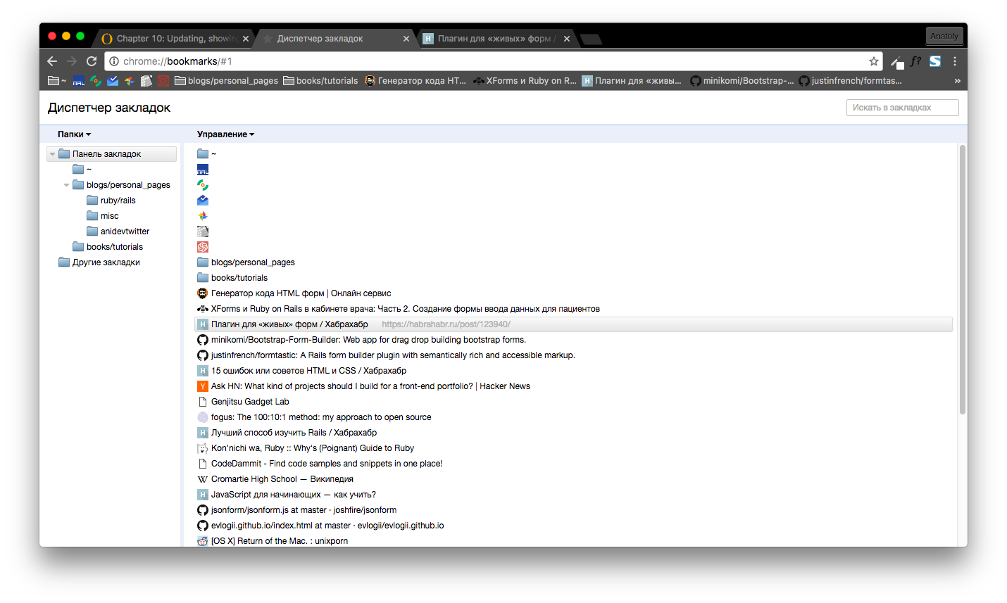Select the ~ folder in left tree

tap(82, 170)
